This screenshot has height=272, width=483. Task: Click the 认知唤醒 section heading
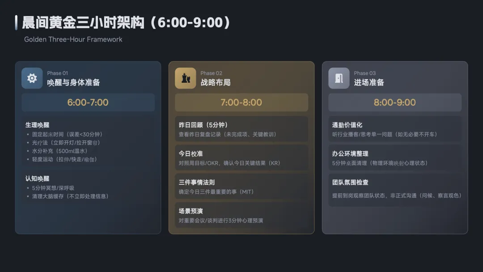point(37,178)
